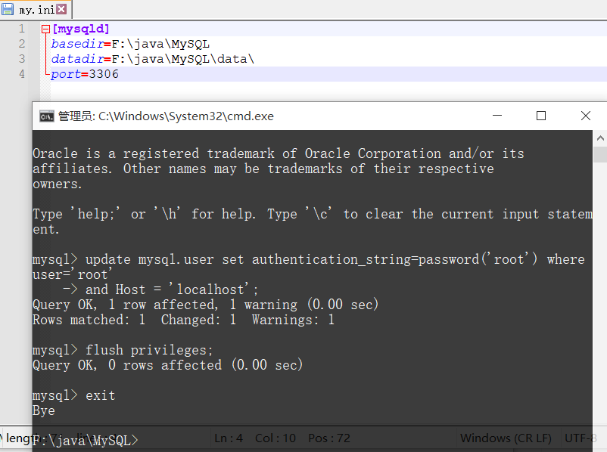Click the F:\java\MySQL> command prompt line

[x=86, y=441]
